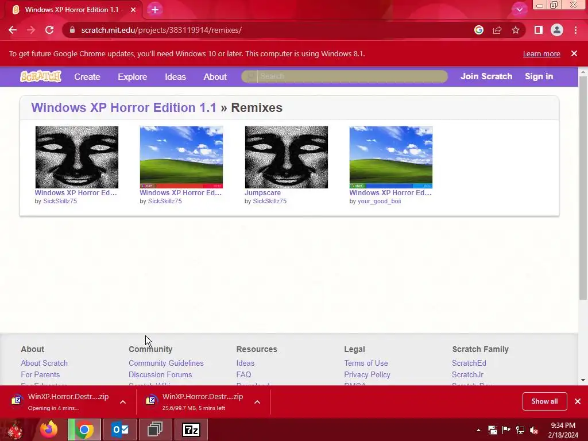Open the Chrome side panel
The width and height of the screenshot is (588, 441).
(539, 30)
